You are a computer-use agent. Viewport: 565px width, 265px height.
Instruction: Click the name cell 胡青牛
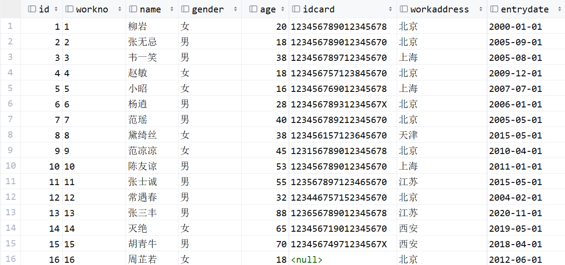tap(142, 244)
